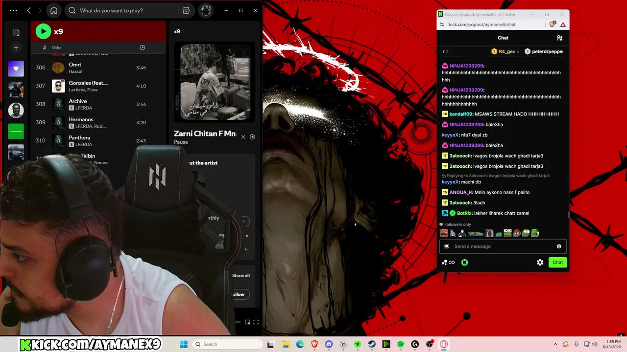
Task: Open Spotify Home
Action: click(x=54, y=10)
